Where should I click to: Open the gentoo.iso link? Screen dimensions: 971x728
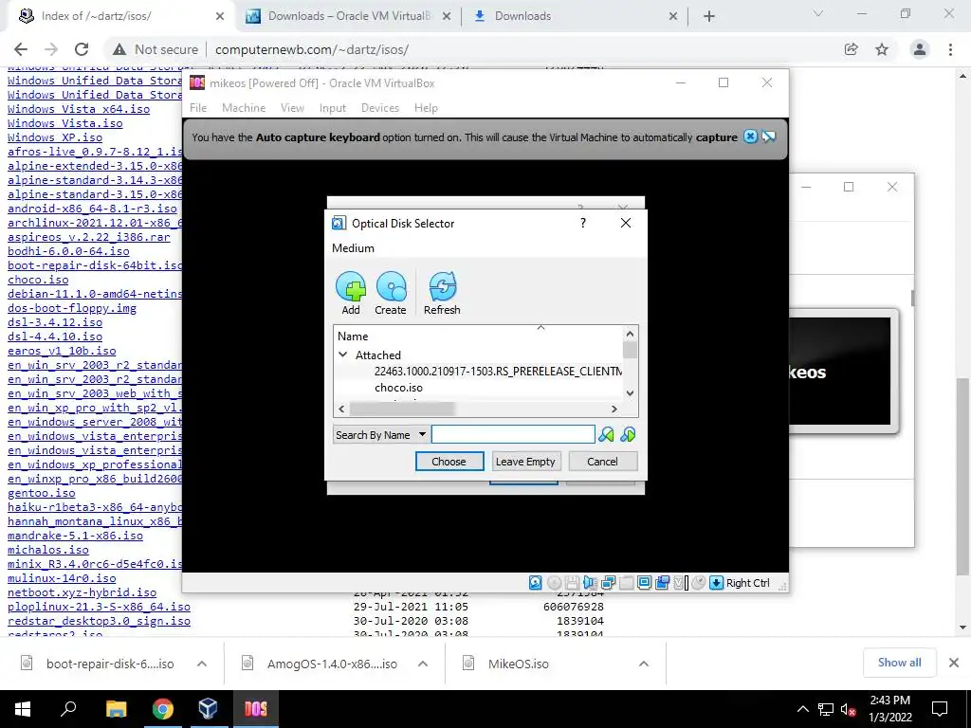(x=42, y=493)
